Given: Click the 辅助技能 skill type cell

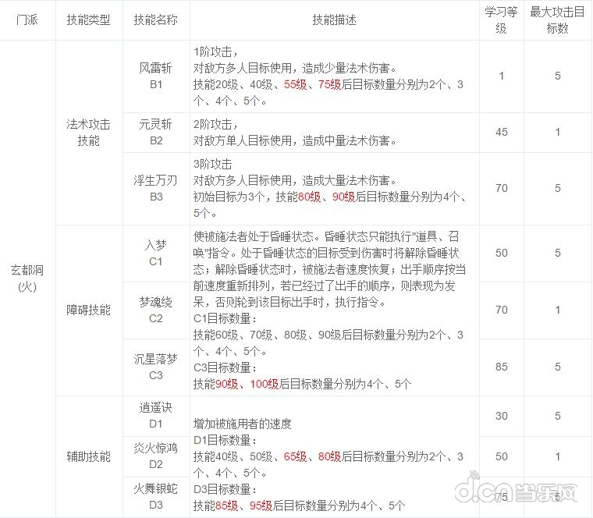Looking at the screenshot, I should (x=89, y=456).
